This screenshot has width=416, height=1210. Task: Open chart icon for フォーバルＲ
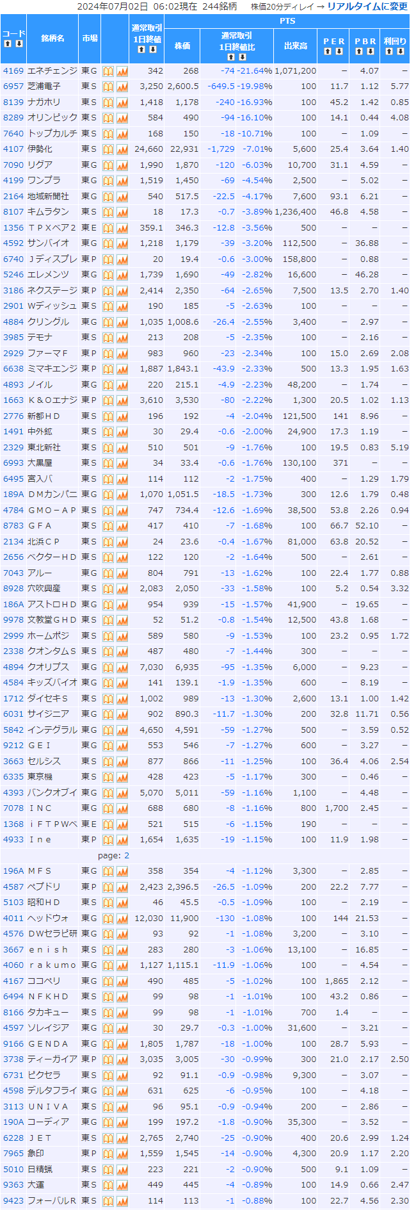pyautogui.click(x=122, y=1201)
